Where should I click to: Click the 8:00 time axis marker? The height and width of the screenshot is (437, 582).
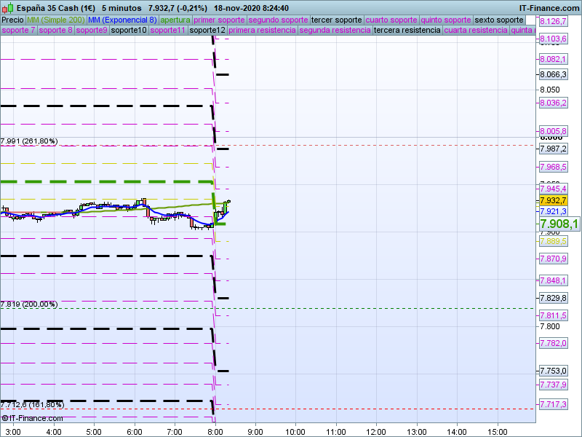coord(215,431)
